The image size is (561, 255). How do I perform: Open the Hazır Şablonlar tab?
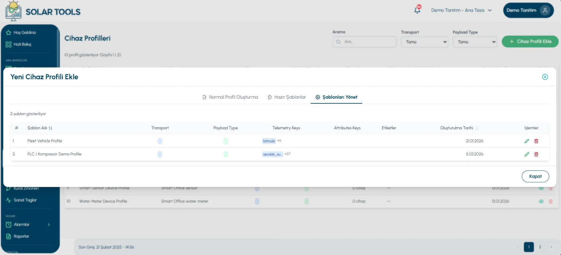287,97
